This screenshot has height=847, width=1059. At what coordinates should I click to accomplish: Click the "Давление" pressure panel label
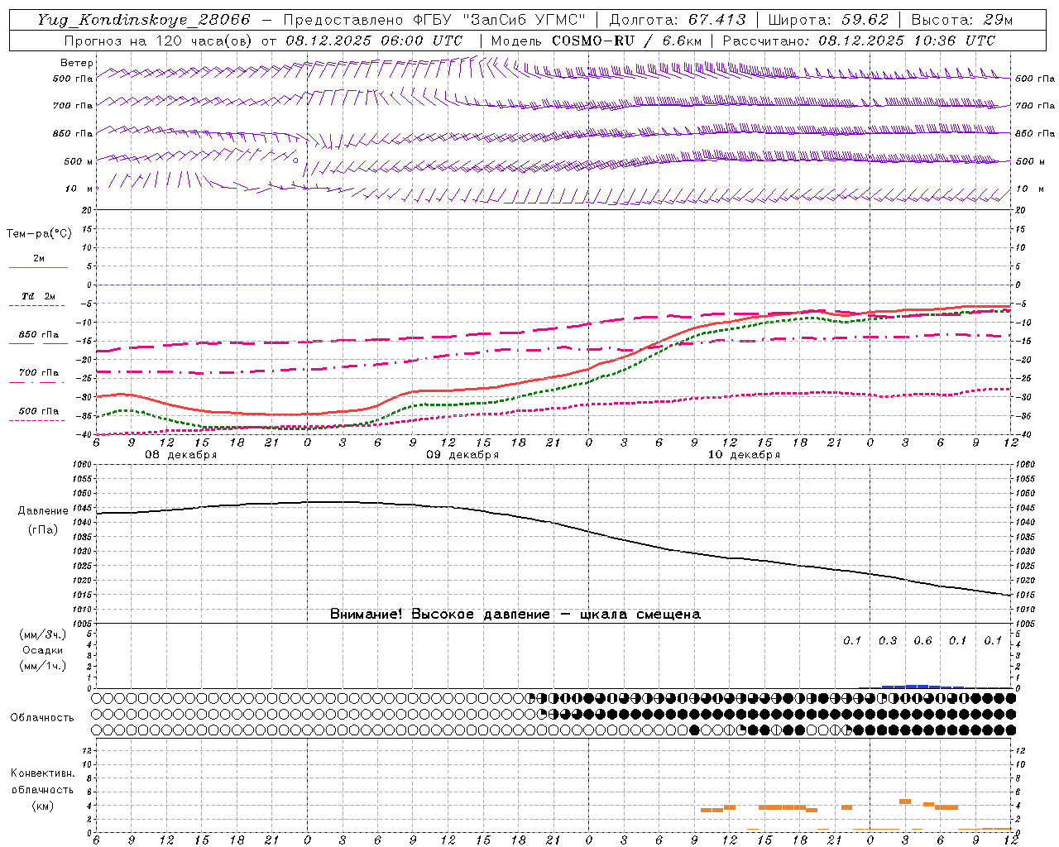pos(43,511)
